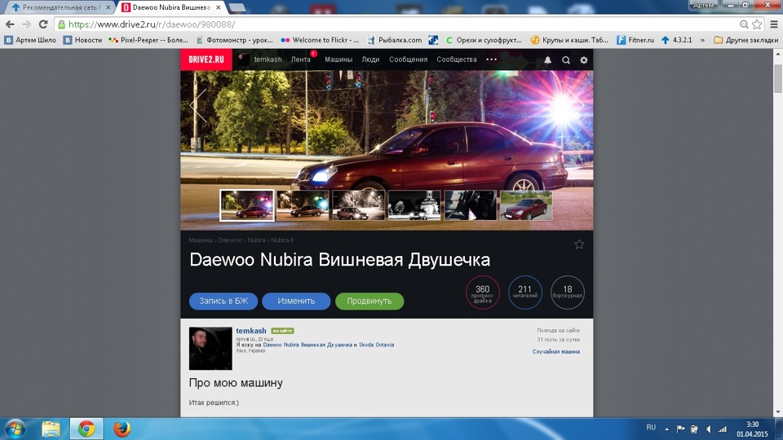This screenshot has width=783, height=440.
Task: Open Windows Explorer from the taskbar
Action: [x=51, y=429]
